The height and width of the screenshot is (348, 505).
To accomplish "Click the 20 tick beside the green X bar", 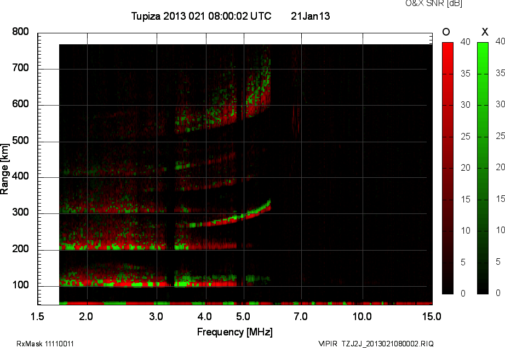I will pos(499,167).
